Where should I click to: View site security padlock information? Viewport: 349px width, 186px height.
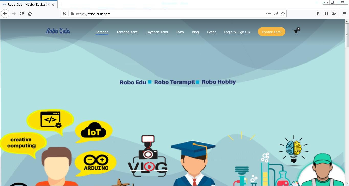pos(72,14)
